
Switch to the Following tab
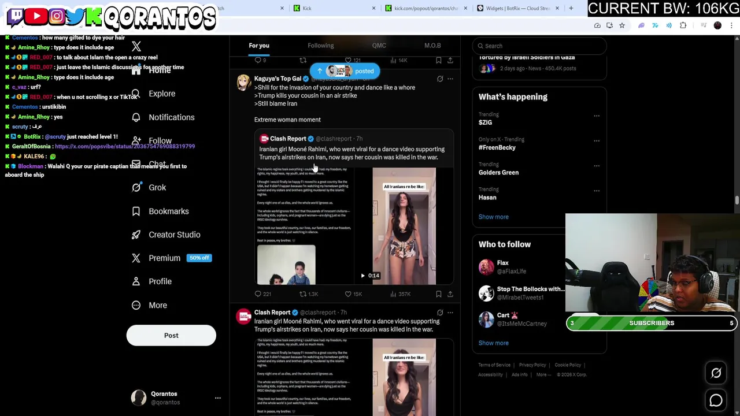click(320, 46)
